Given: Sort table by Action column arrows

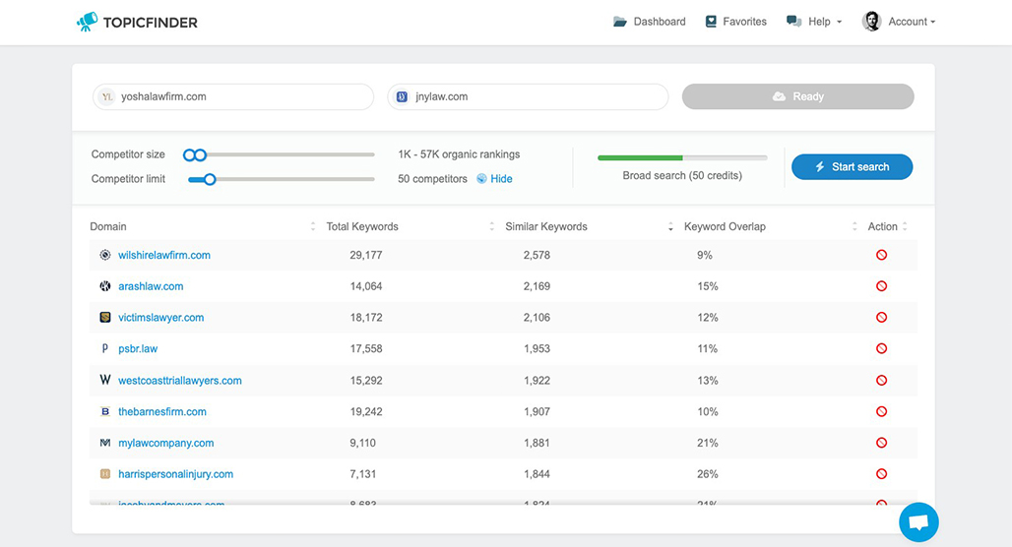Looking at the screenshot, I should (905, 226).
